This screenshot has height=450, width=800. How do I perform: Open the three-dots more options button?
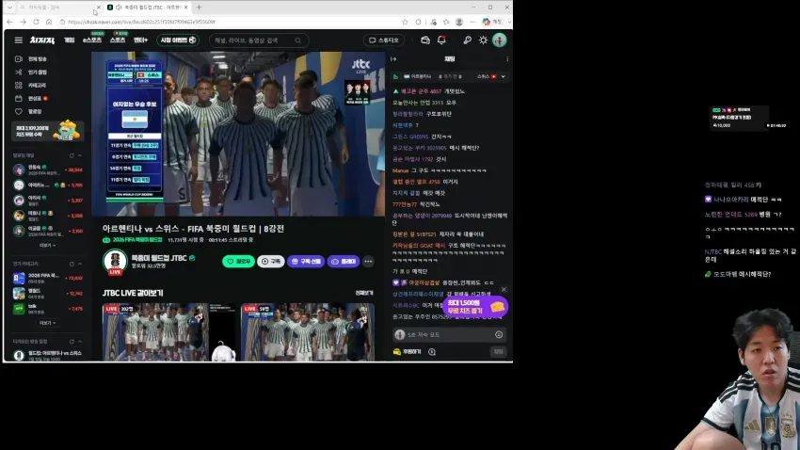(x=368, y=261)
